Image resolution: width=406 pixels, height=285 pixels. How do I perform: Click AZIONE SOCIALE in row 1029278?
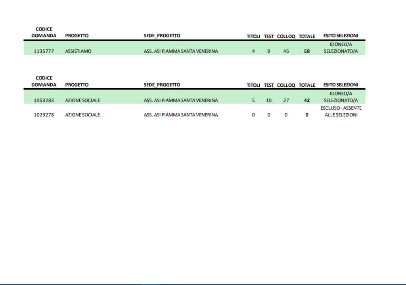[x=82, y=115]
